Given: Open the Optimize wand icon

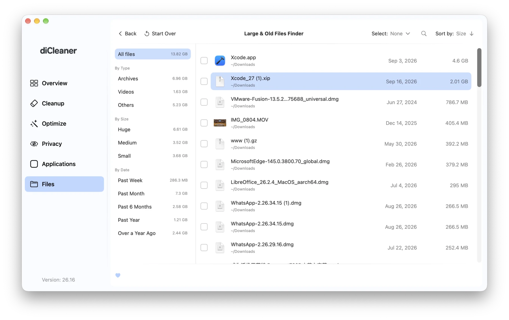Looking at the screenshot, I should [x=34, y=123].
